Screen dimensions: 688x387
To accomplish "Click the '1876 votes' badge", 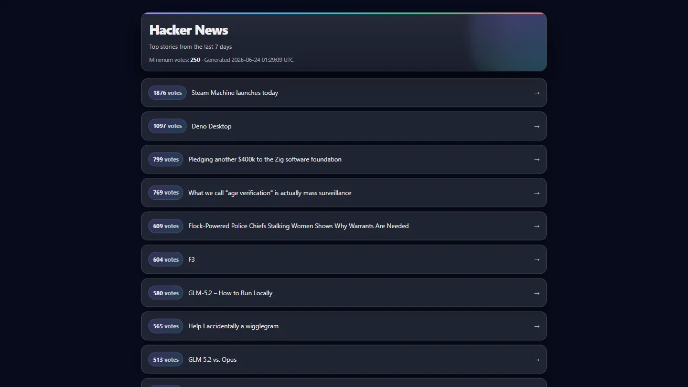I will point(167,93).
